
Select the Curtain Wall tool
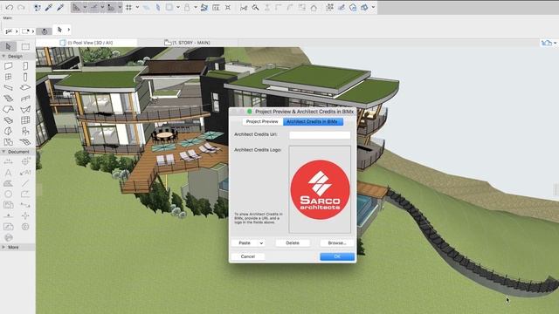click(25, 120)
